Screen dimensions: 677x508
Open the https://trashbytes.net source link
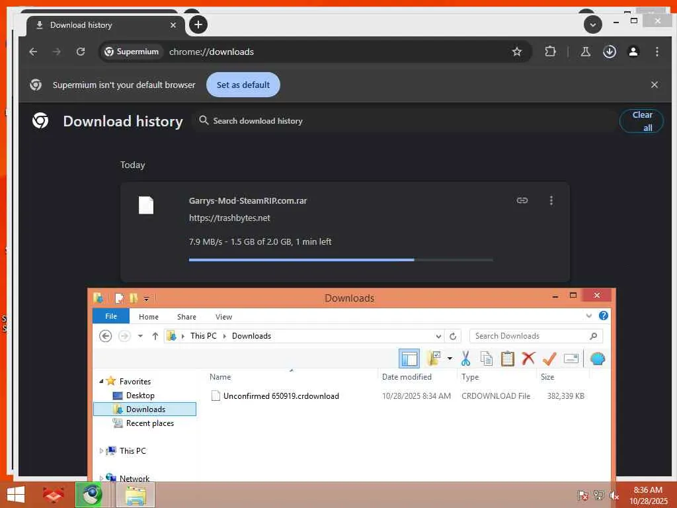229,218
